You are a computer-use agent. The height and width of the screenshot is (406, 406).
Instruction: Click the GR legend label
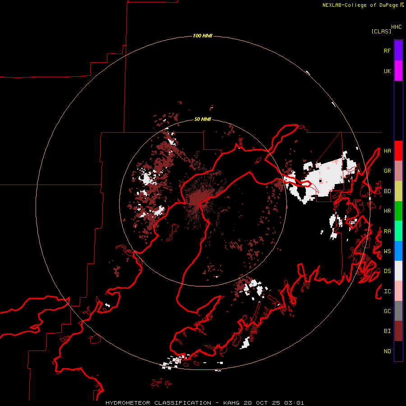pyautogui.click(x=387, y=171)
